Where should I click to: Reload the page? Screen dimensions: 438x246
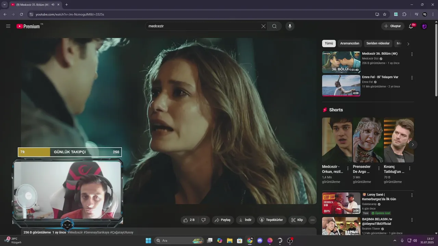pos(21,14)
